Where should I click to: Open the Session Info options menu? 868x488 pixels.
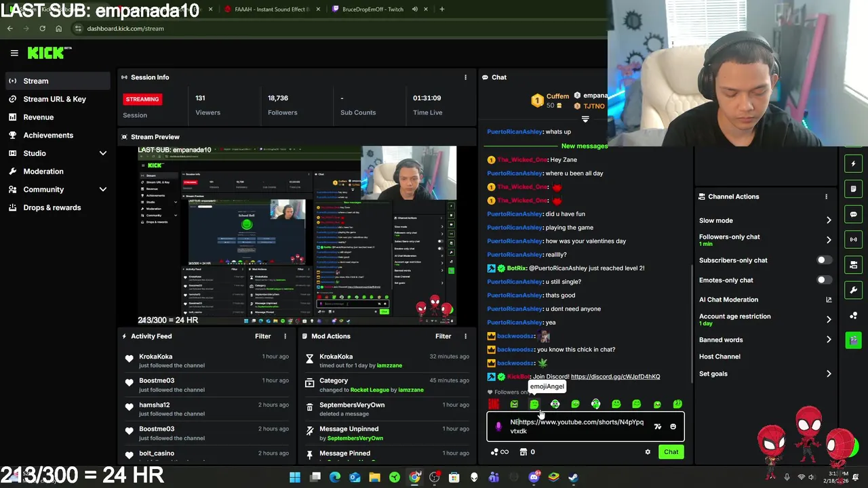click(465, 77)
